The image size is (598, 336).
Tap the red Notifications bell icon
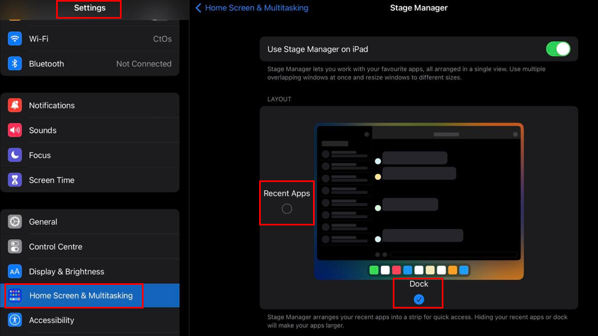[15, 105]
